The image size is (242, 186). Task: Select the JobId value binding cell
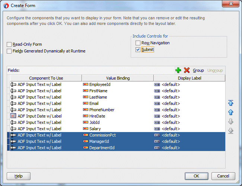point(118,122)
